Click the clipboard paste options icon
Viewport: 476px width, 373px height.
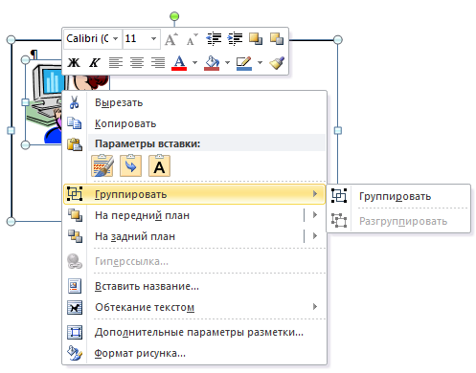75,144
